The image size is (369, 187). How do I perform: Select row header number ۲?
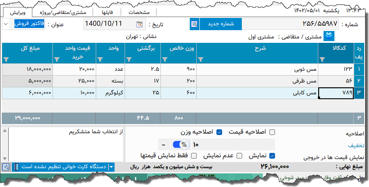[359, 81]
